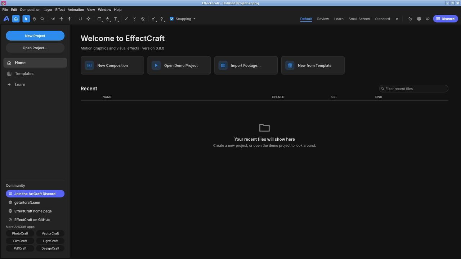461x259 pixels.
Task: Select the Rotate tool icon
Action: [x=80, y=19]
